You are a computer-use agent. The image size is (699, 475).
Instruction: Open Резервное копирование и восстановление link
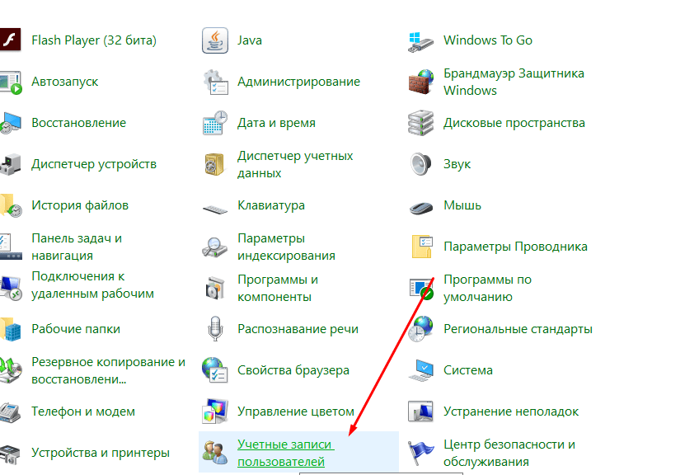pos(108,370)
